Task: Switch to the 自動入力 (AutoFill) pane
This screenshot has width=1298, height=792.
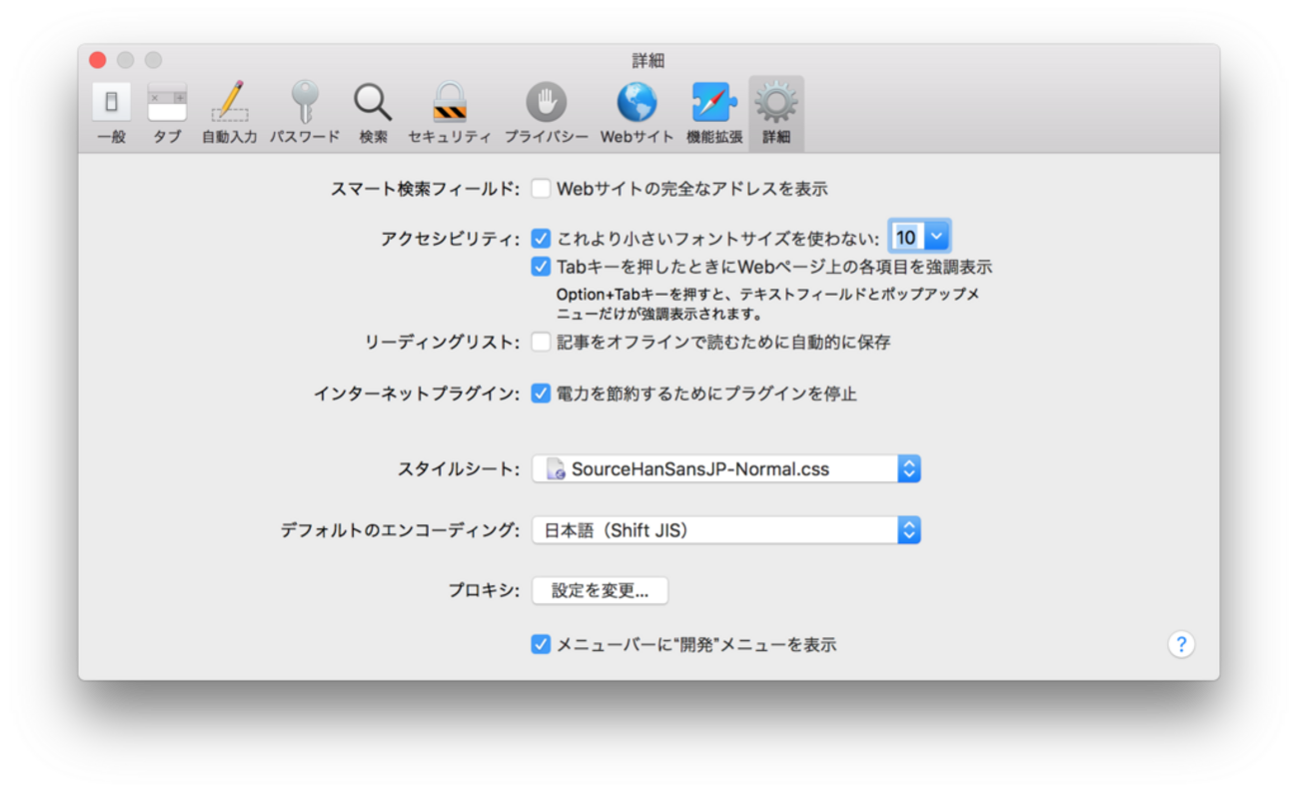Action: (230, 114)
